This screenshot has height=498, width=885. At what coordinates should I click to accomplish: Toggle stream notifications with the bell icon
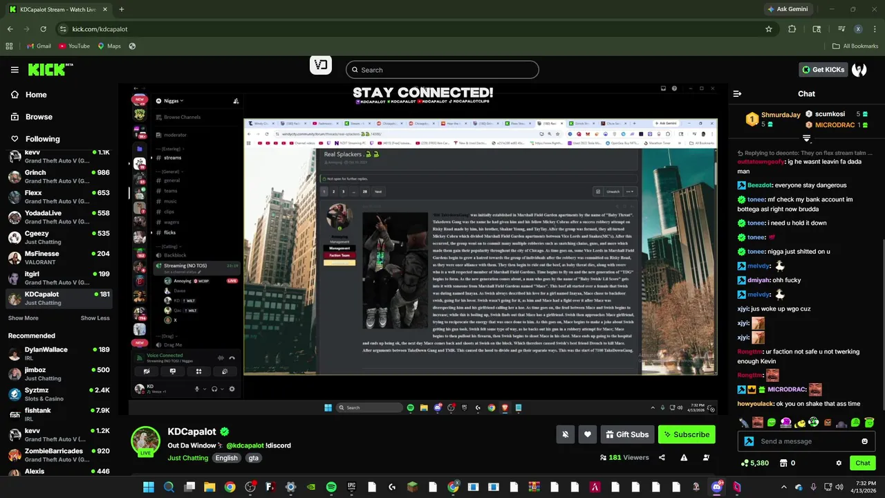point(565,434)
